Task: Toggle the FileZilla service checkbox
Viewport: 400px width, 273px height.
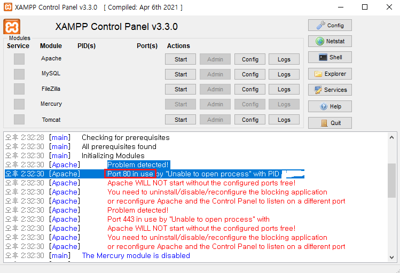Action: point(19,89)
